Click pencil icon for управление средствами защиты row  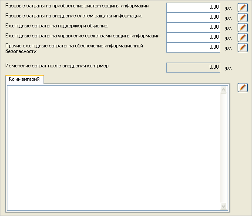pyautogui.click(x=242, y=37)
